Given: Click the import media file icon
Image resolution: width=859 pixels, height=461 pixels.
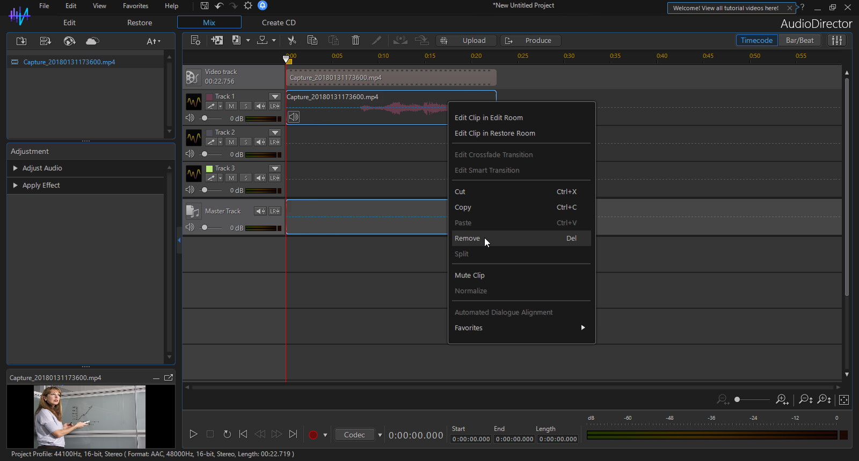Looking at the screenshot, I should (21, 41).
